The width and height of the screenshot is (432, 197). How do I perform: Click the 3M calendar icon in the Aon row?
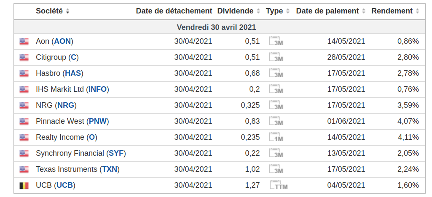[276, 41]
